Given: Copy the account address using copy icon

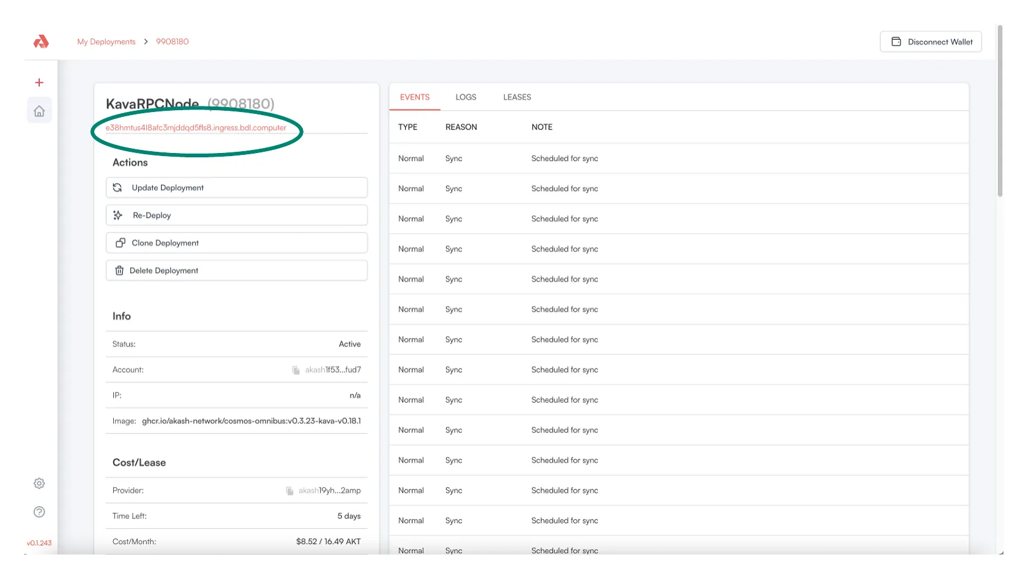Looking at the screenshot, I should [296, 370].
